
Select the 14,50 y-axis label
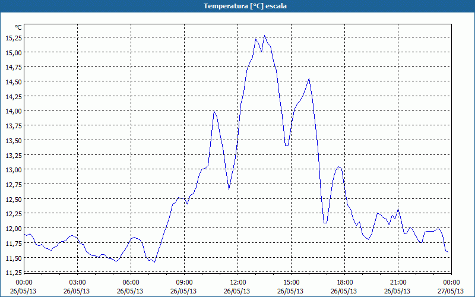point(14,82)
